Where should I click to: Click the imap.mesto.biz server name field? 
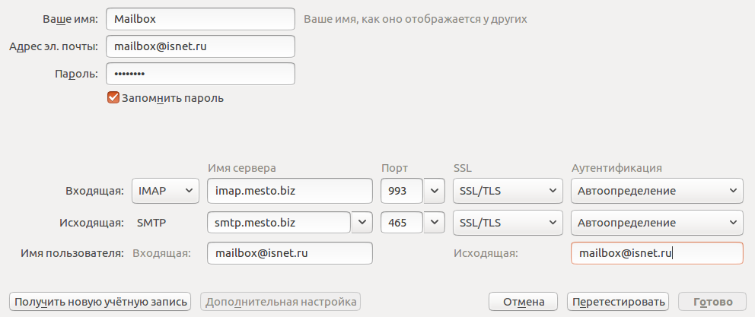pos(289,191)
